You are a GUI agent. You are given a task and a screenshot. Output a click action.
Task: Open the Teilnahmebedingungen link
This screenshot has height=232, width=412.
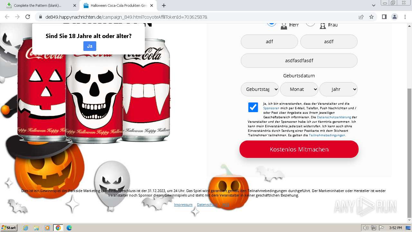pos(327,135)
